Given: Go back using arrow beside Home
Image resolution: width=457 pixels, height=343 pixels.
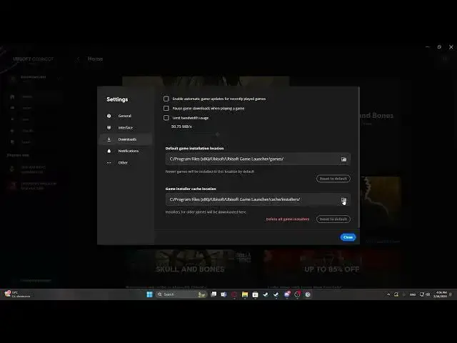Looking at the screenshot, I should tap(78, 59).
